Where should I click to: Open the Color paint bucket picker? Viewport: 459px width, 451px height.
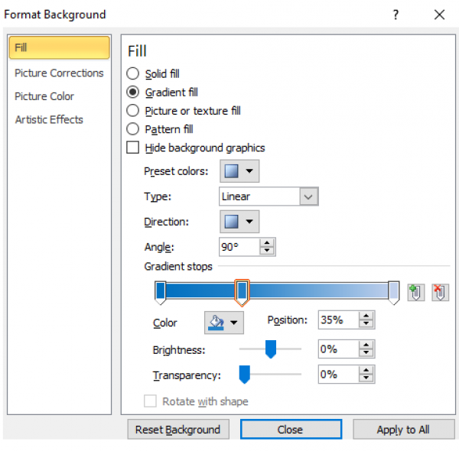click(x=224, y=323)
